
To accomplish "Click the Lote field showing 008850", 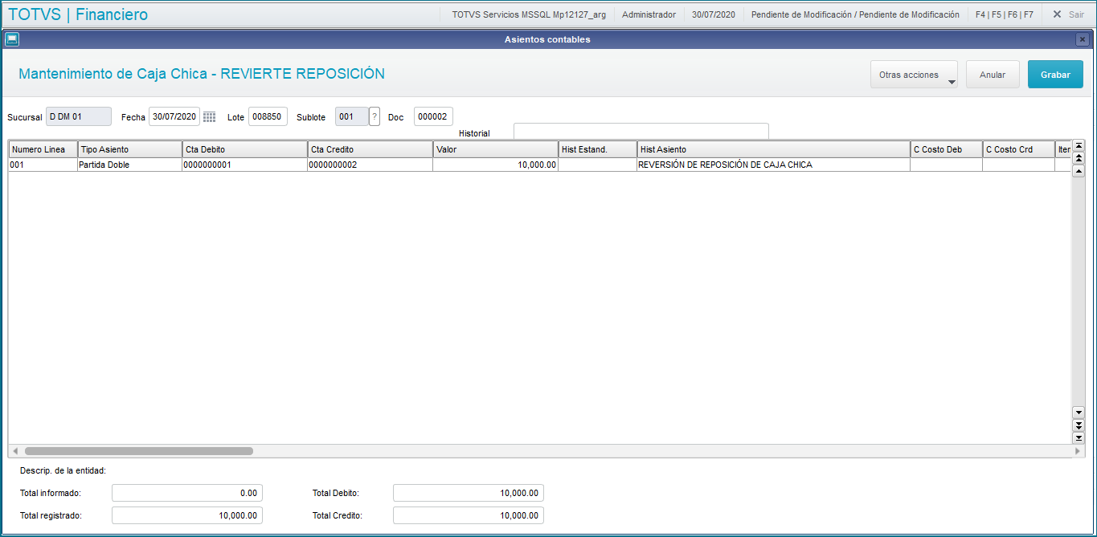I will tap(268, 116).
